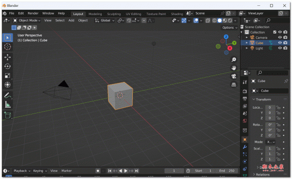
Task: Switch to the Modeling workspace tab
Action: pos(95,14)
